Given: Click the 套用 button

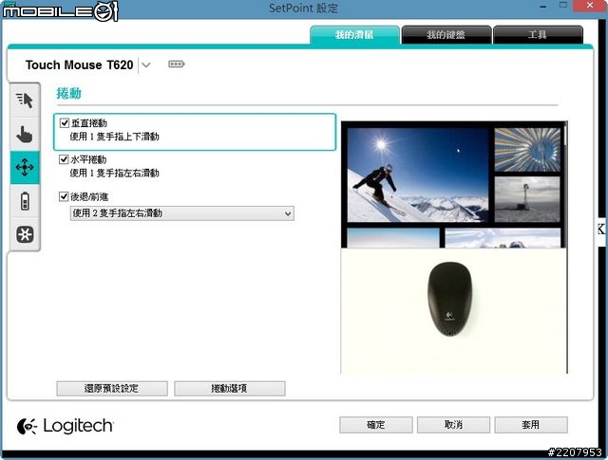Looking at the screenshot, I should click(531, 425).
